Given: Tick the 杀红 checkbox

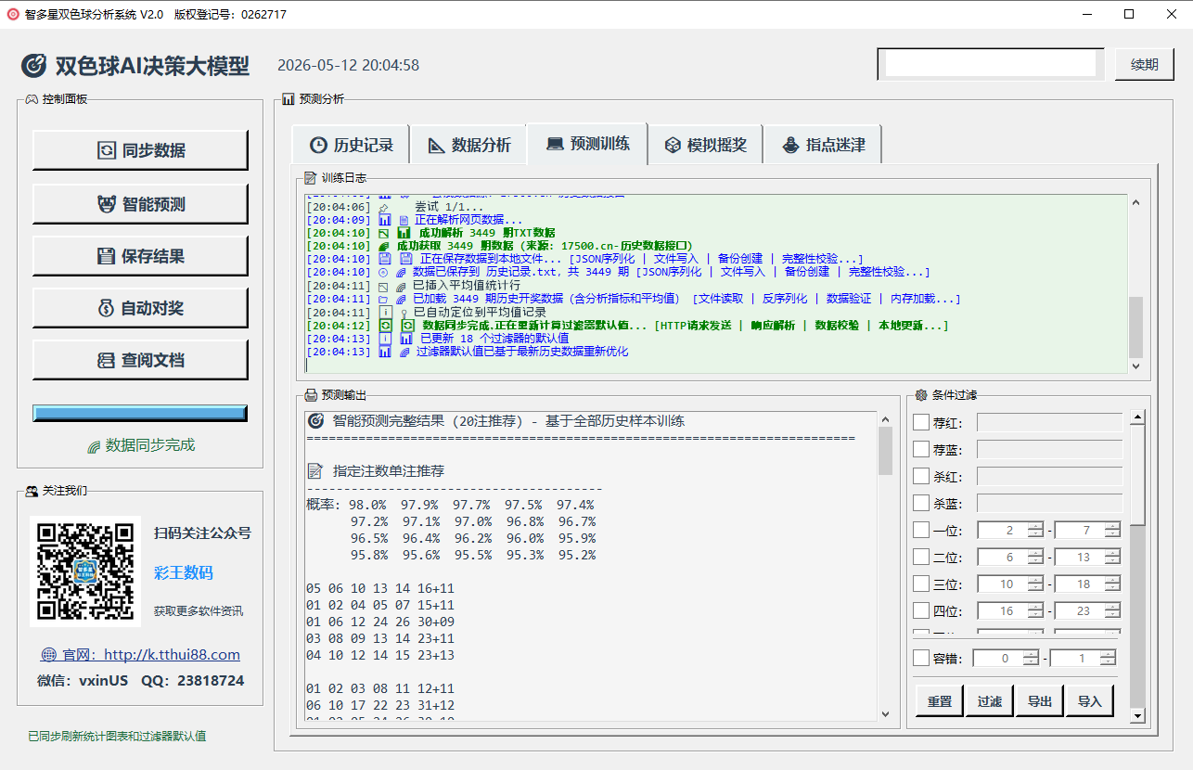Looking at the screenshot, I should (x=921, y=477).
